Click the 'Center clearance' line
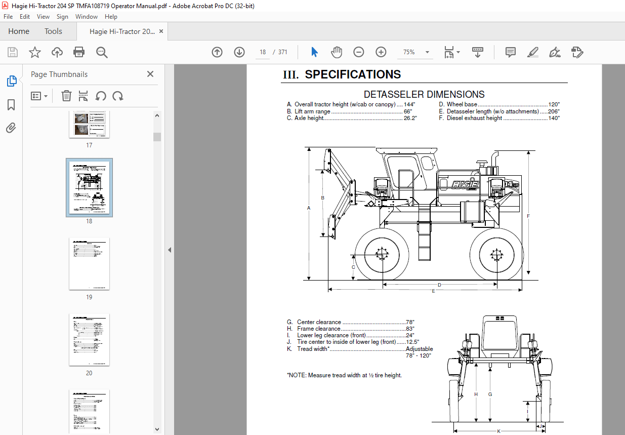 point(351,322)
